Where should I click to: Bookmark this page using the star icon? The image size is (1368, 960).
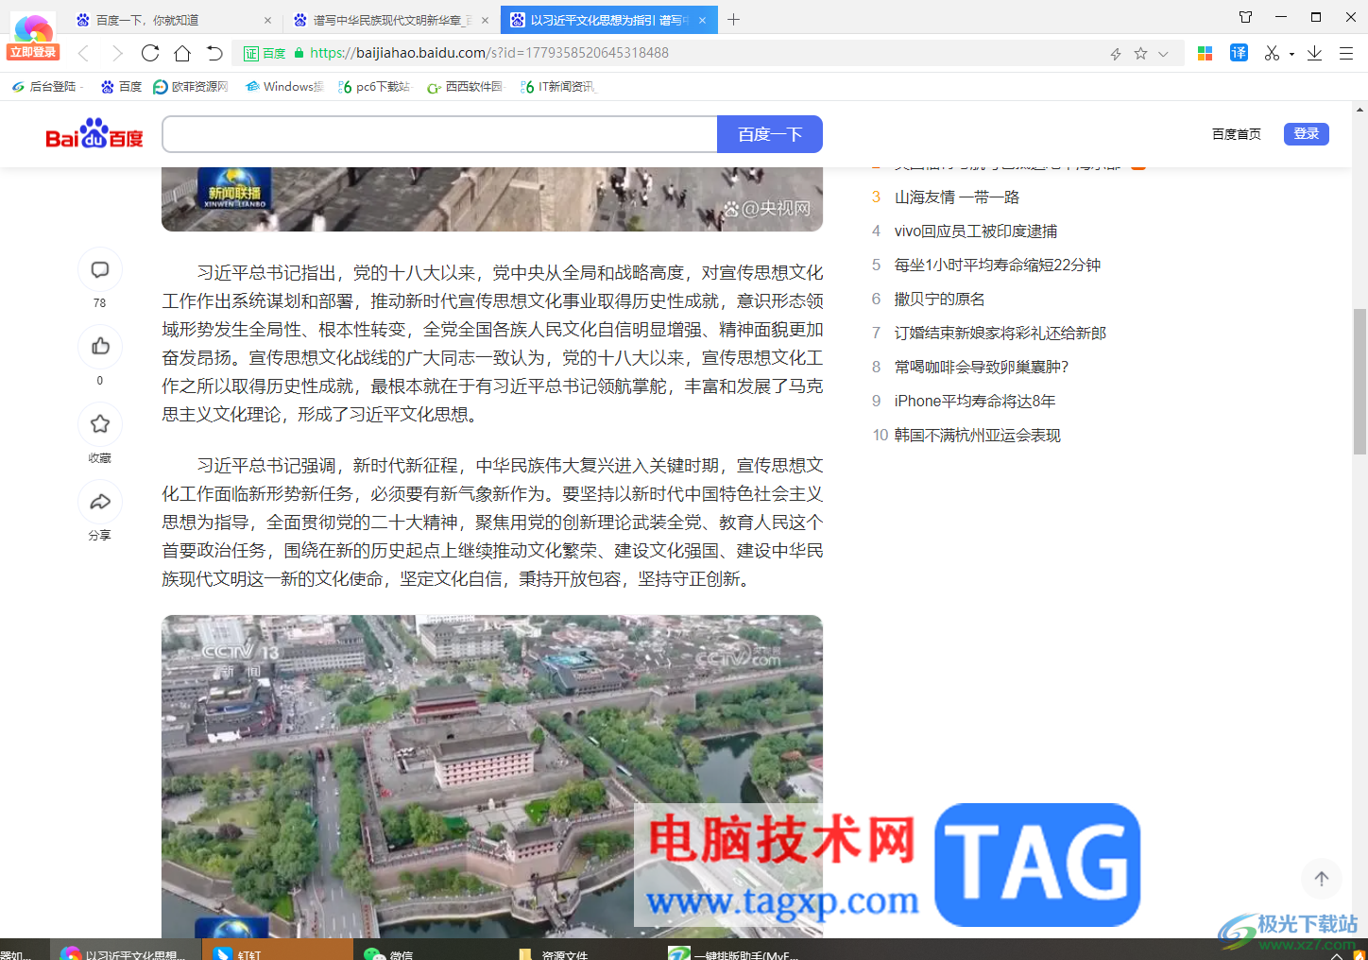point(1140,53)
